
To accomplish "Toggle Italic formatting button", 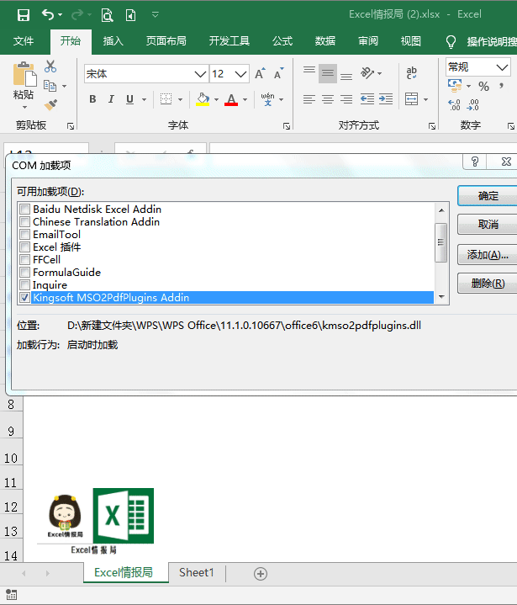I will [112, 99].
